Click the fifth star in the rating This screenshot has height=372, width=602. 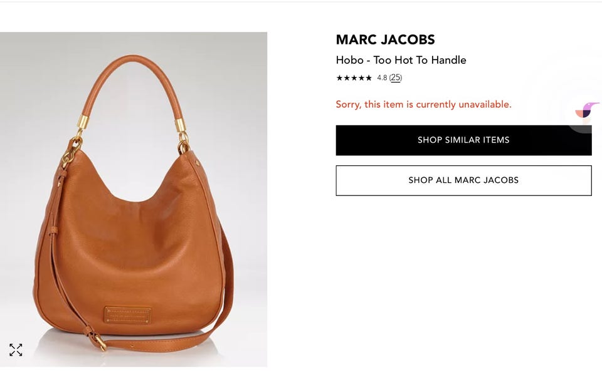tap(369, 78)
